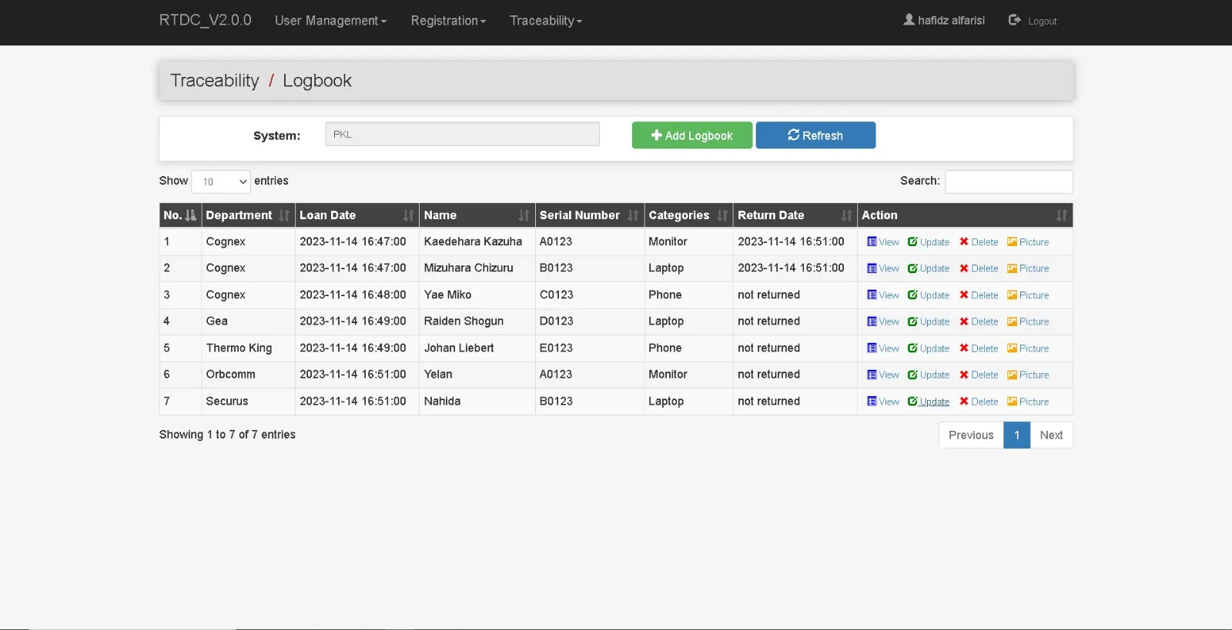Click the user profile icon for hafidz alfarisi
The image size is (1232, 630).
coord(909,20)
